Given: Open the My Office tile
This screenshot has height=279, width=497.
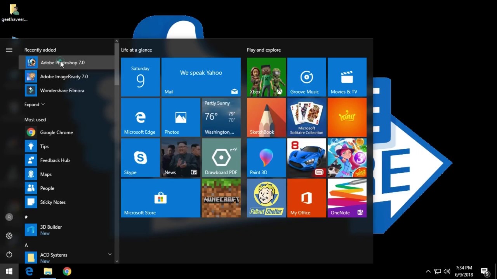Looking at the screenshot, I should point(307,198).
